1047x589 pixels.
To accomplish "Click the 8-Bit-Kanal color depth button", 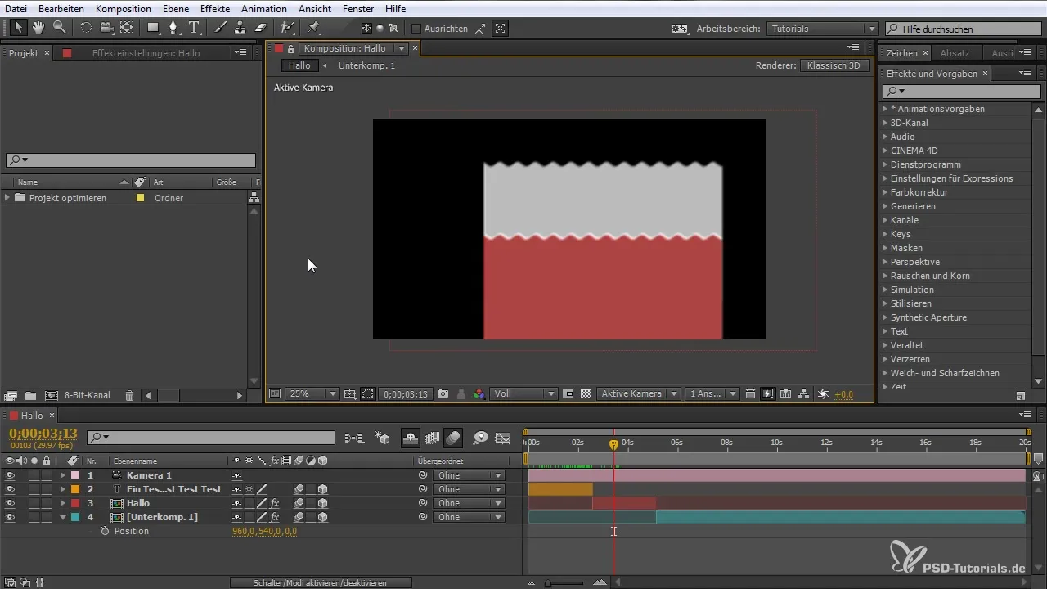I will point(88,395).
